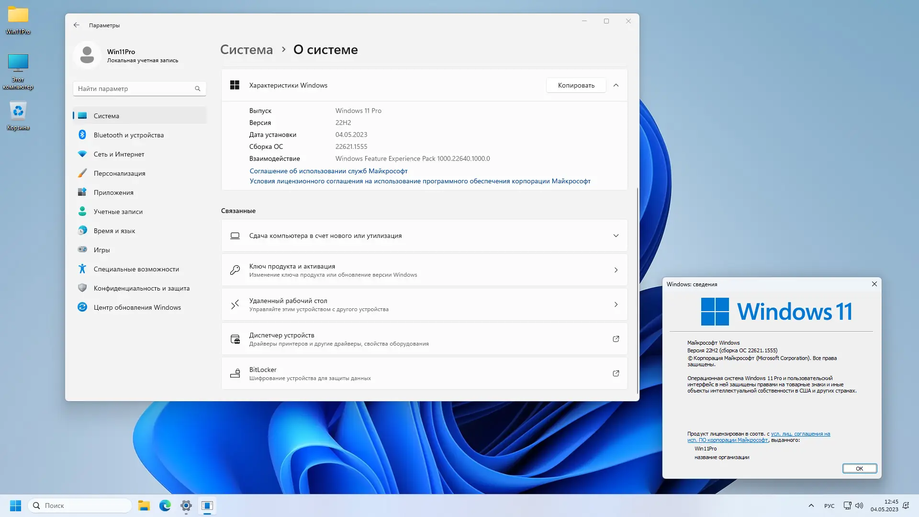
Task: Open Центр обновления Windows section
Action: (x=137, y=307)
